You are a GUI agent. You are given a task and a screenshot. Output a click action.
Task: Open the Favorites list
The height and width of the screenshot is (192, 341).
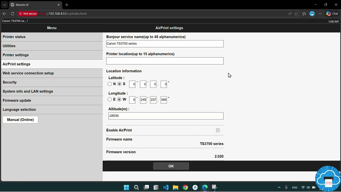tap(304, 14)
